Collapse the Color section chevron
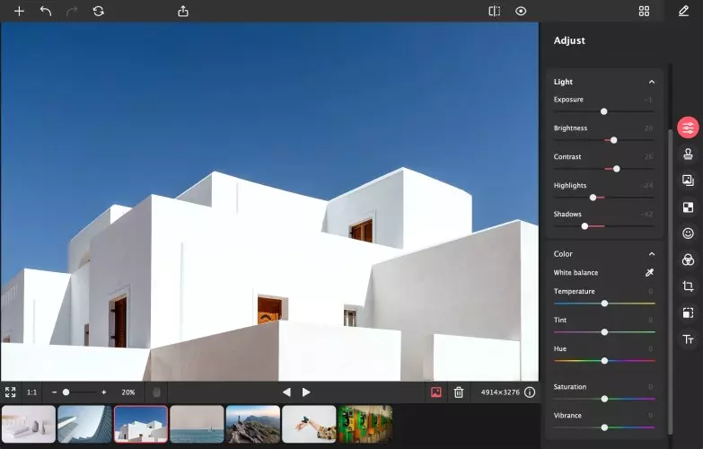The height and width of the screenshot is (449, 703). click(652, 254)
